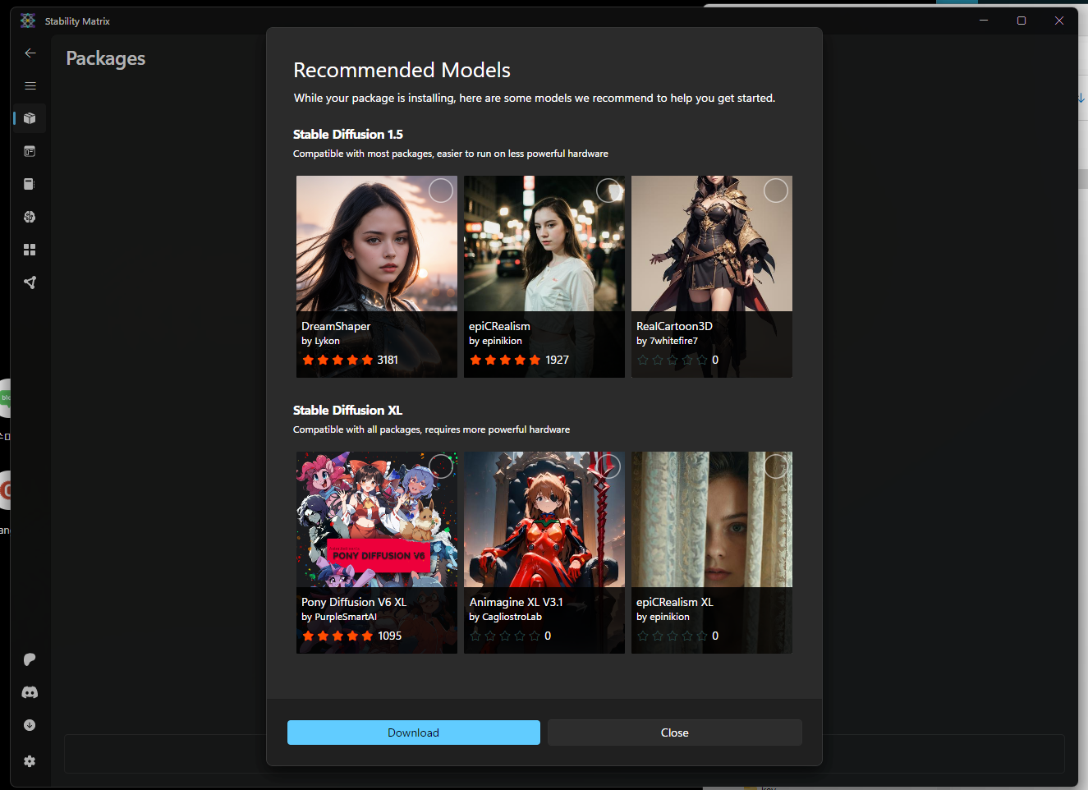The image size is (1088, 790).
Task: Close the Recommended Models dialog
Action: (674, 732)
